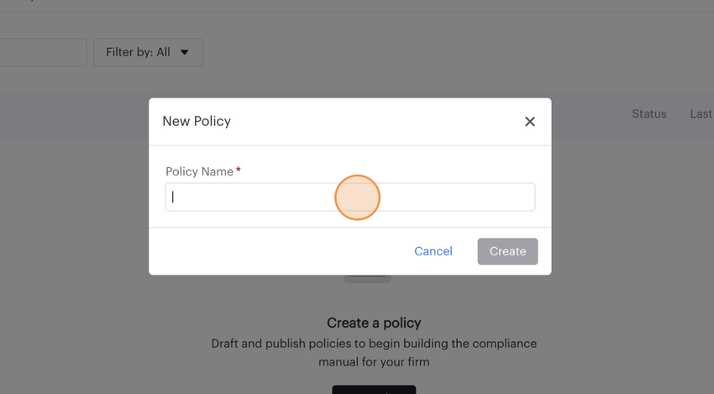The width and height of the screenshot is (714, 394).
Task: Close the New Policy dialog with X
Action: (x=530, y=122)
